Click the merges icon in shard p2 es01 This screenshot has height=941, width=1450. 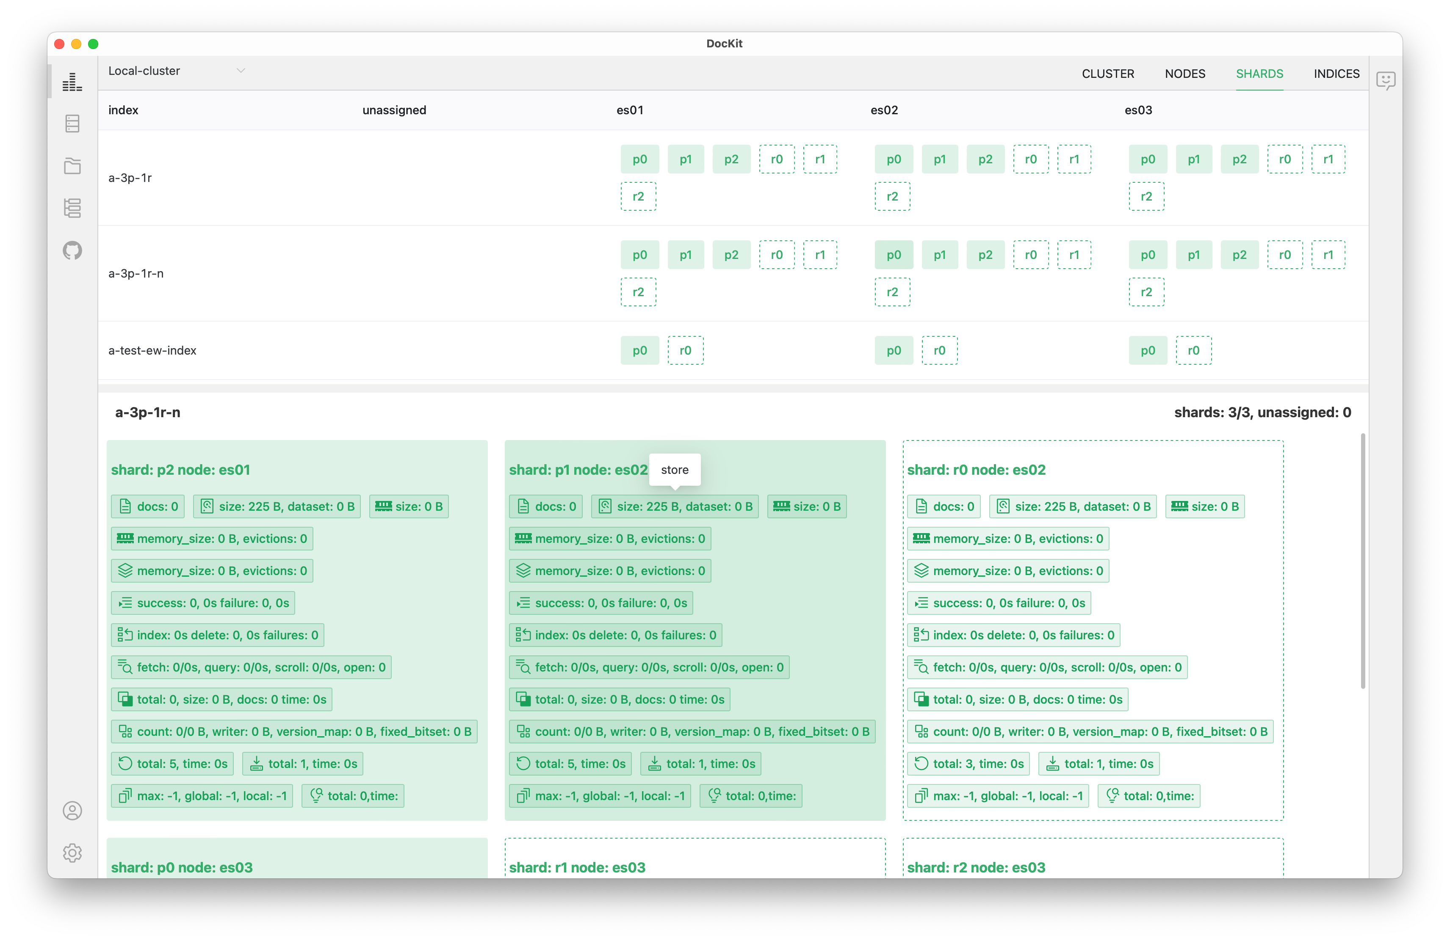tap(125, 699)
